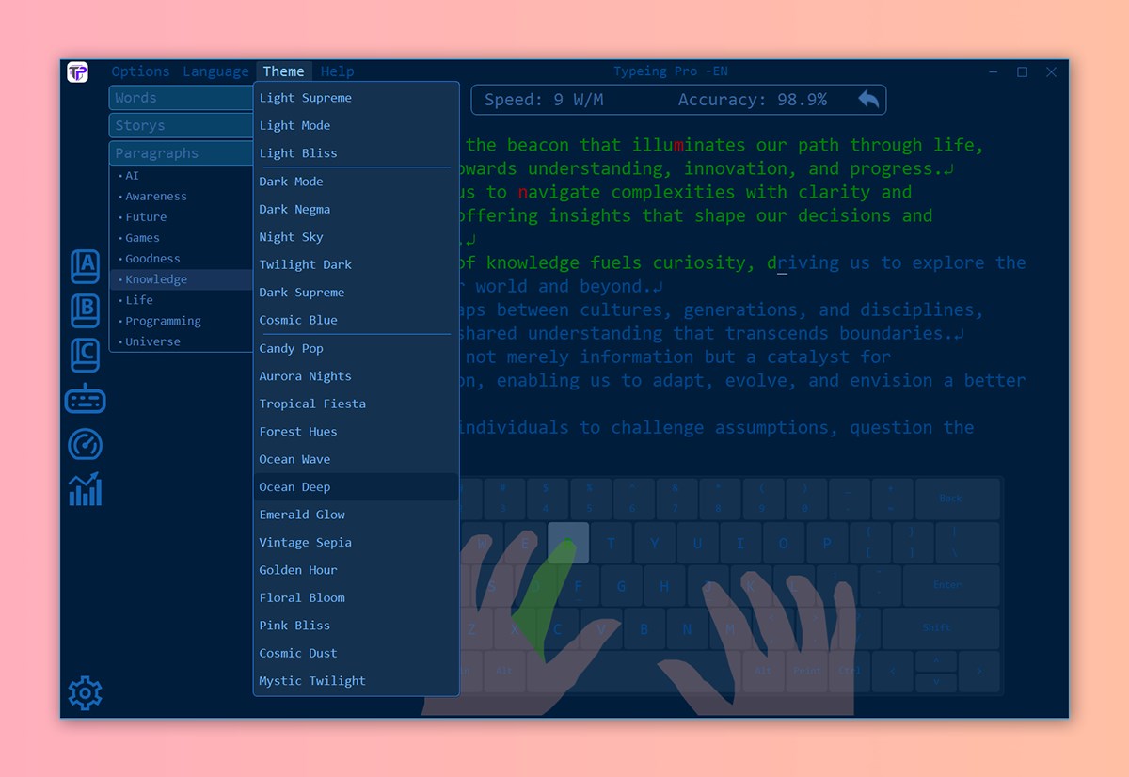Click the blue back arrow beside Accuracy
Image resolution: width=1129 pixels, height=777 pixels.
point(868,99)
